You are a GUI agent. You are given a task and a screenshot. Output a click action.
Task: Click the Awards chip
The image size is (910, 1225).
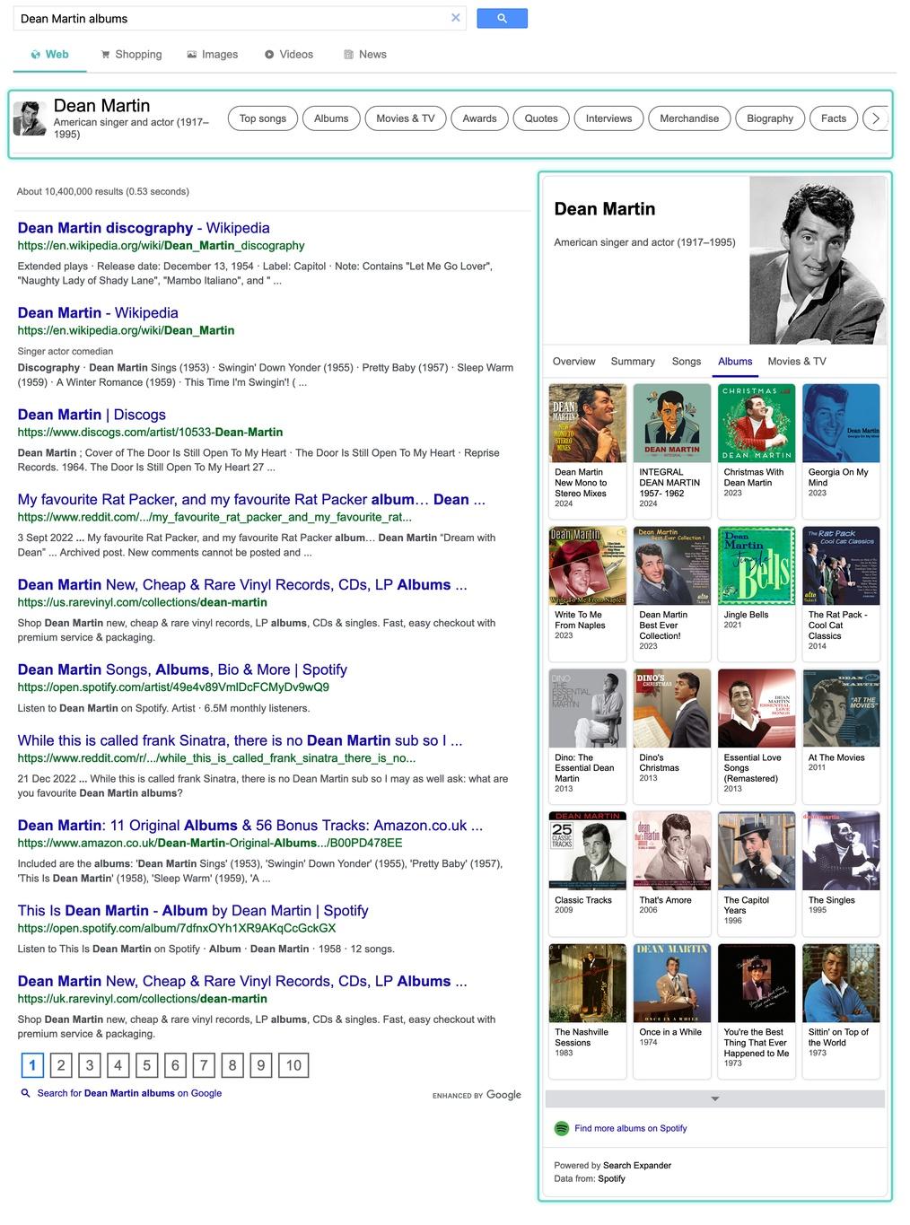[x=479, y=118]
